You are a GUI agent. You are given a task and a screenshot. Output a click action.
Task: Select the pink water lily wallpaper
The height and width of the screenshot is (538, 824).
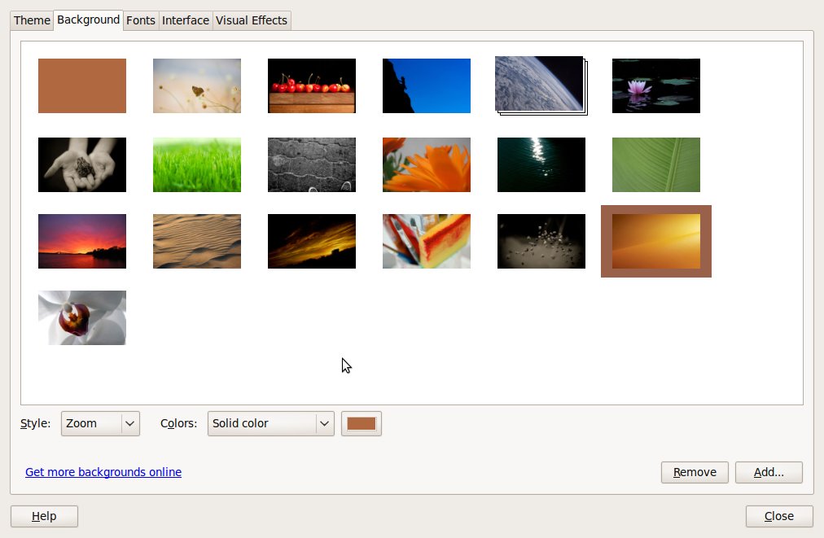pyautogui.click(x=656, y=85)
